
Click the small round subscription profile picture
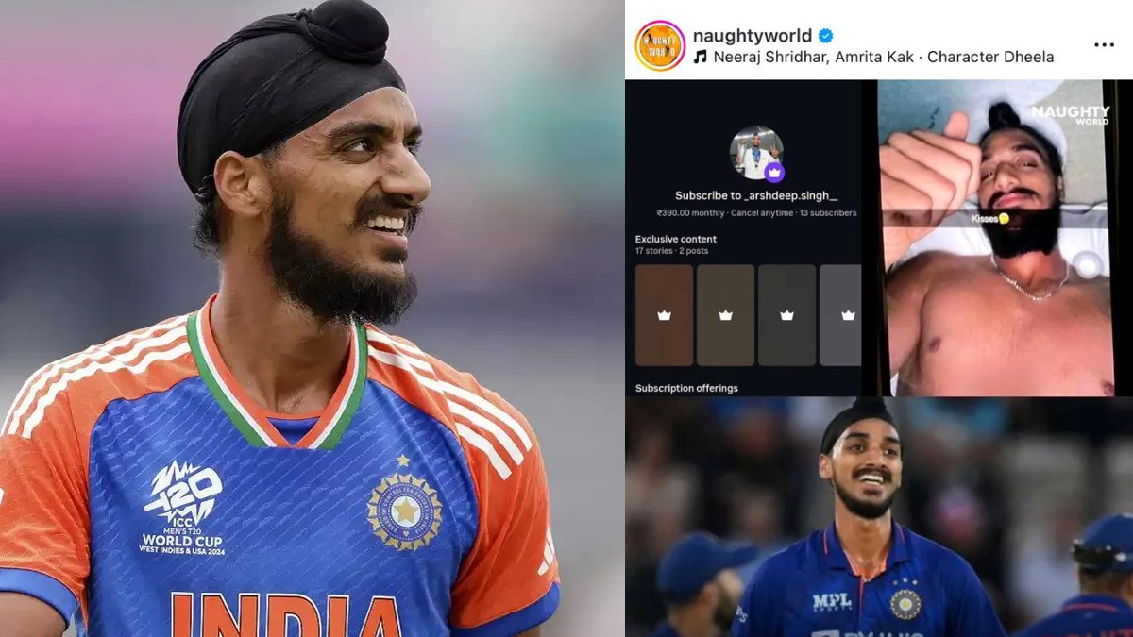tap(756, 152)
